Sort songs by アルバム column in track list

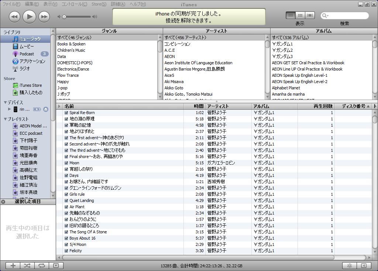tap(275, 106)
